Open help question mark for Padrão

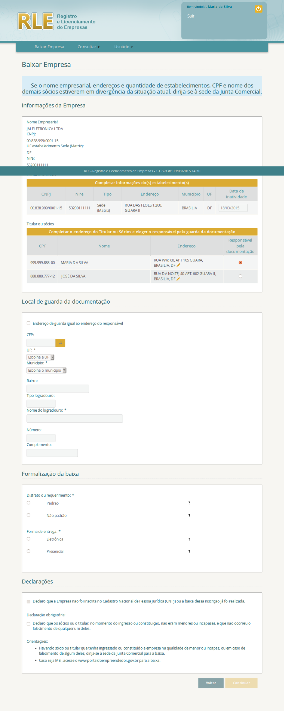(189, 503)
